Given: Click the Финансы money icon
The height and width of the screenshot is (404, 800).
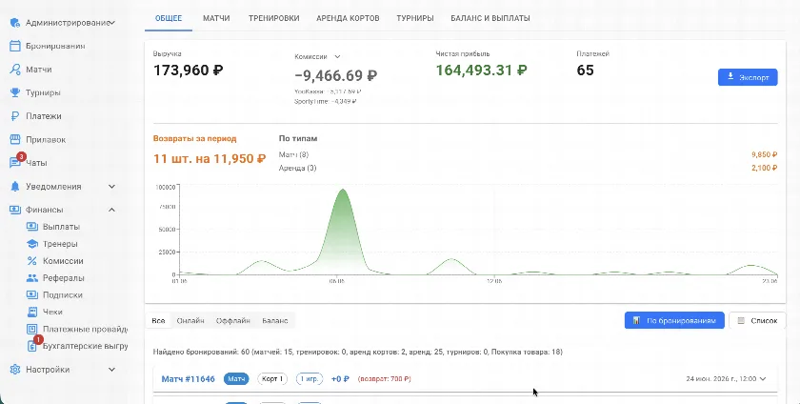Looking at the screenshot, I should (x=15, y=210).
